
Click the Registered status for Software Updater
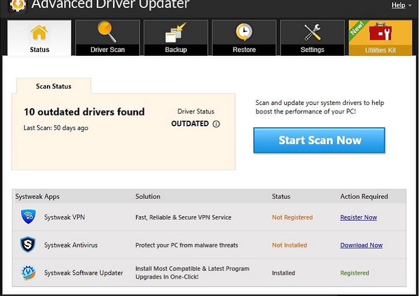click(354, 273)
